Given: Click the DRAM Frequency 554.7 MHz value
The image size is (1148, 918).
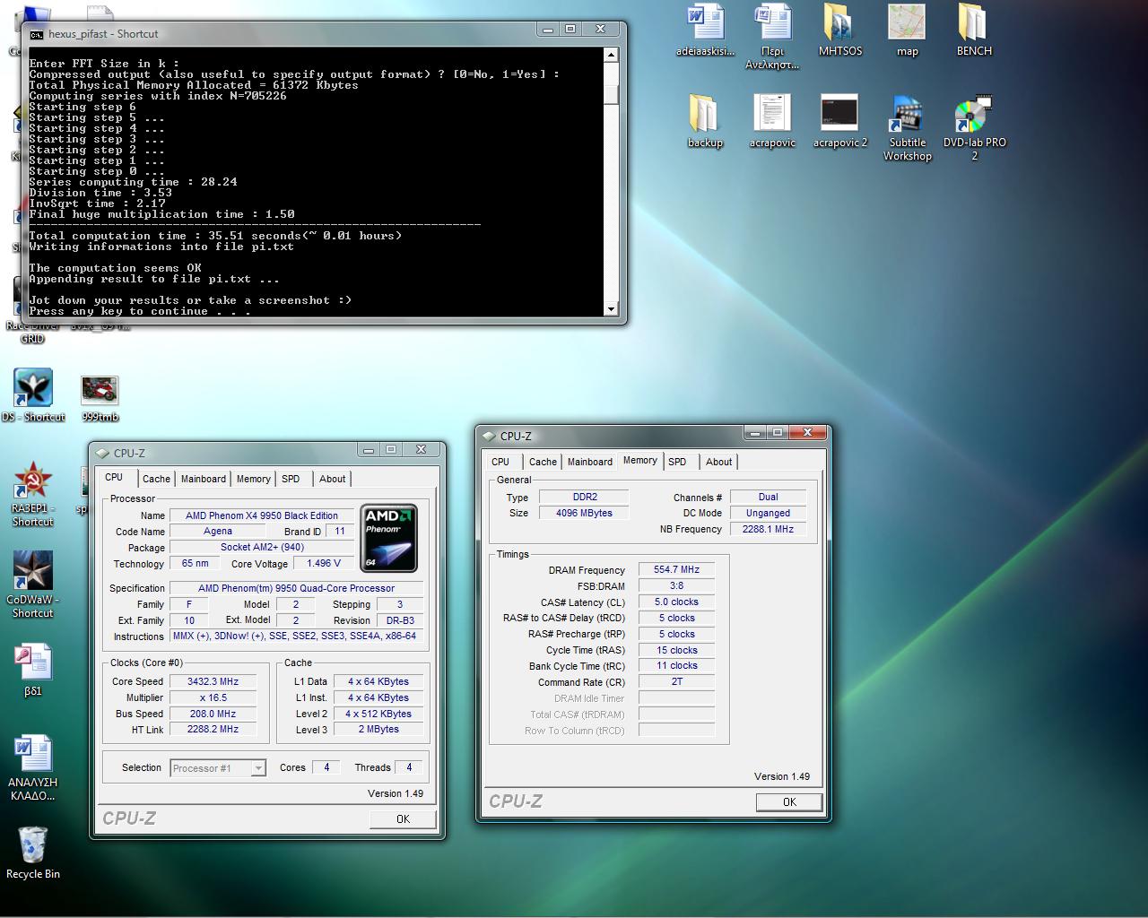Looking at the screenshot, I should [x=676, y=570].
